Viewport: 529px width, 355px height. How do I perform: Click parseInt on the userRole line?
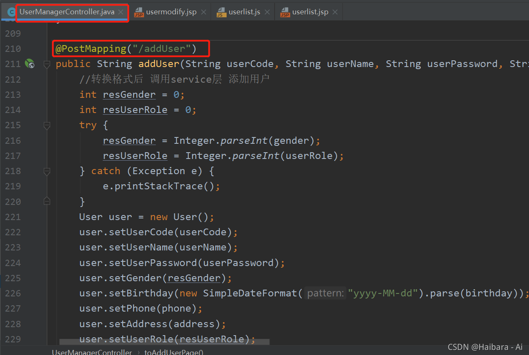pos(256,156)
